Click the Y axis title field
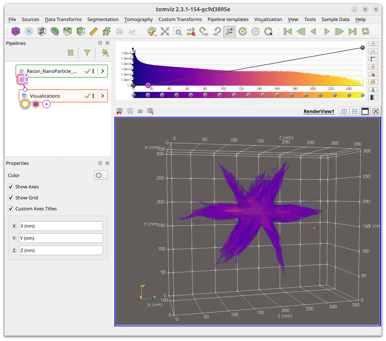Screen dimensions: 386x341 pos(61,238)
